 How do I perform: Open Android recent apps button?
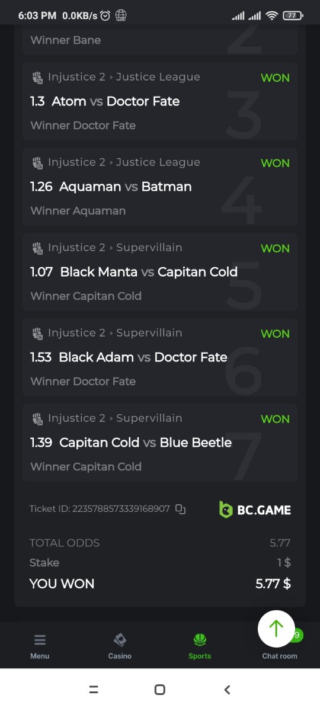click(x=93, y=690)
